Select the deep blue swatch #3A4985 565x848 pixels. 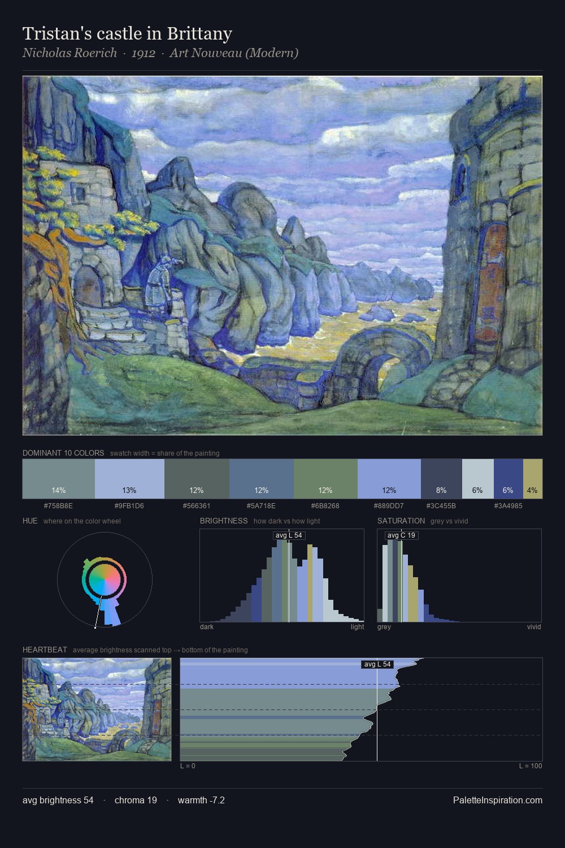point(508,479)
